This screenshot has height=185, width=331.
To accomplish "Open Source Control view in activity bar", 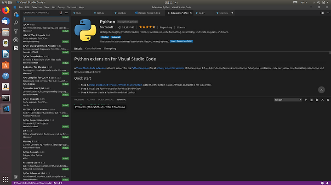I will pos(16,31).
